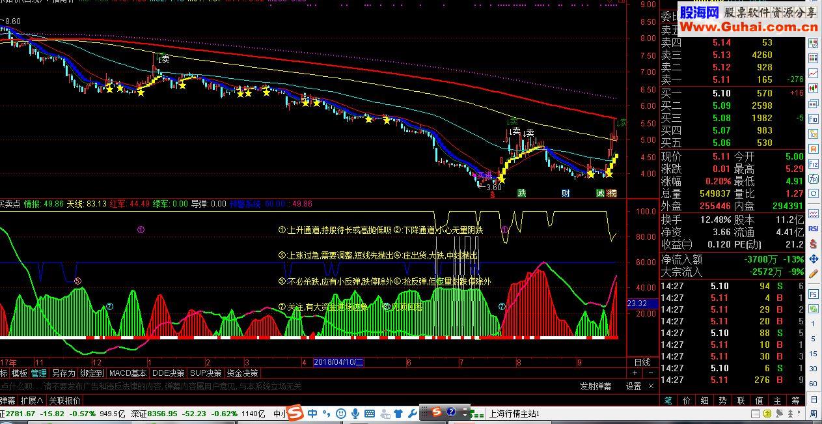Select the 笔 tick tab
Screen dimensions: 822x424
(x=668, y=401)
